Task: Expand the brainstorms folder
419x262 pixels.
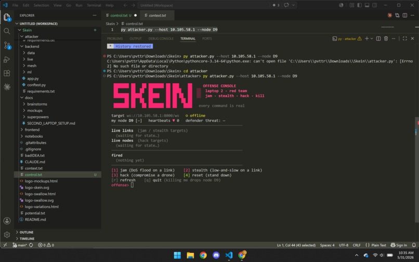Action: pyautogui.click(x=24, y=104)
